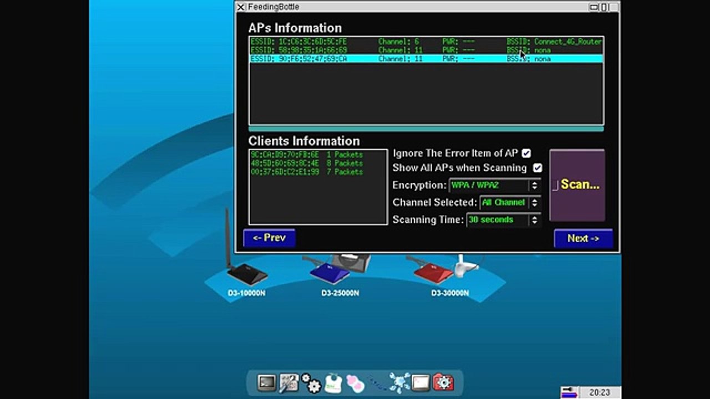The height and width of the screenshot is (399, 710).
Task: Select AP row 58:98:35:1A:66:69
Action: tap(426, 50)
